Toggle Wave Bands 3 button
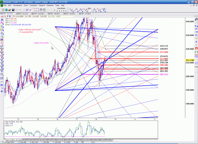 [59, 11]
